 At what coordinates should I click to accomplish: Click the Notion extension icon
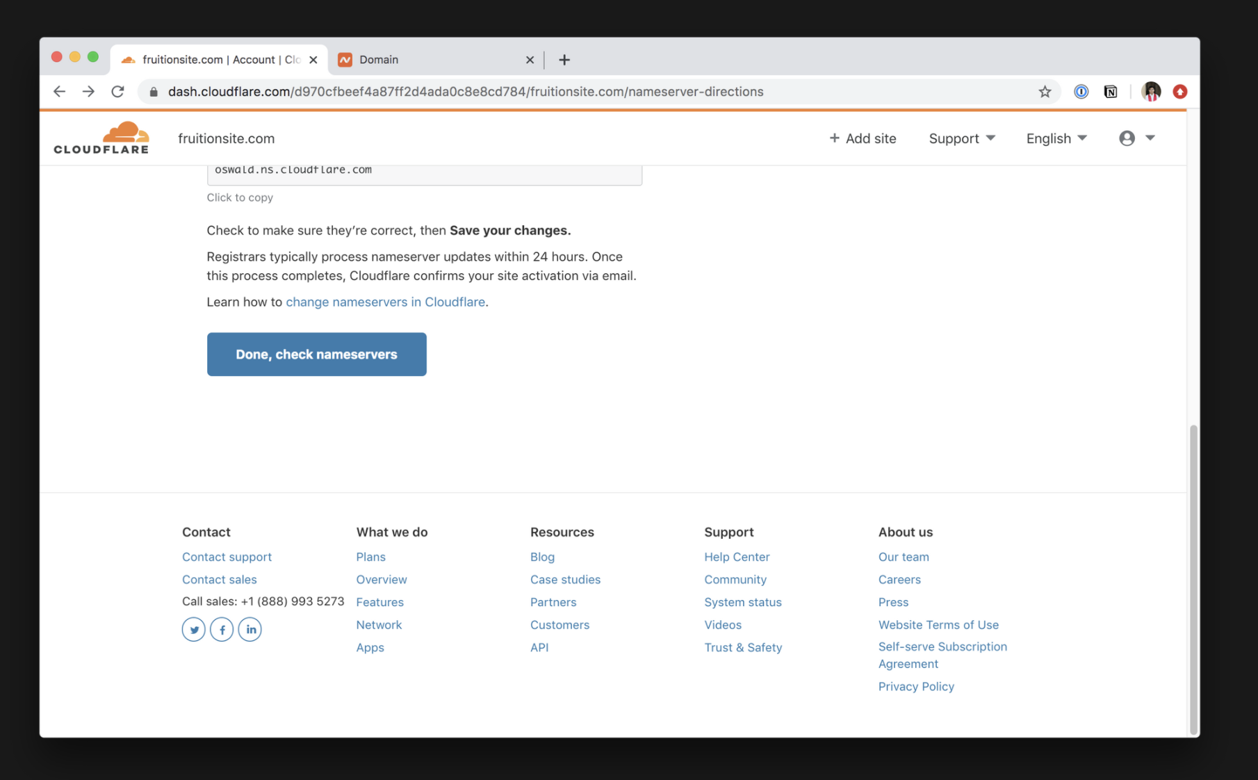[x=1111, y=92]
